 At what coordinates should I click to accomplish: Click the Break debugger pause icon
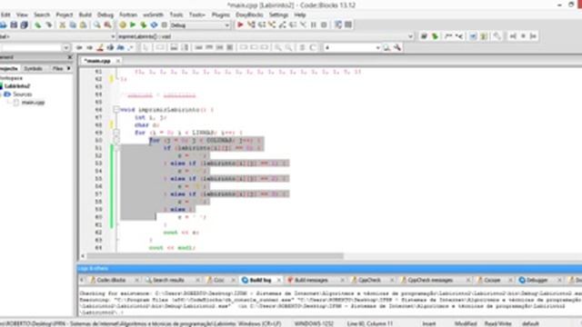[314, 25]
